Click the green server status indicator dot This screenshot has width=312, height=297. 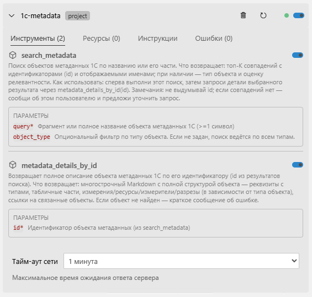pyautogui.click(x=287, y=15)
